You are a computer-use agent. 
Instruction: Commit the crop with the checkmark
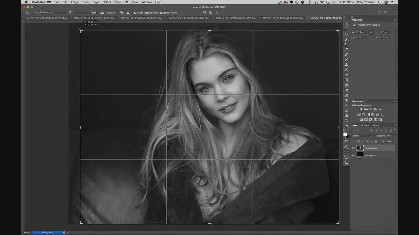pyautogui.click(x=218, y=13)
